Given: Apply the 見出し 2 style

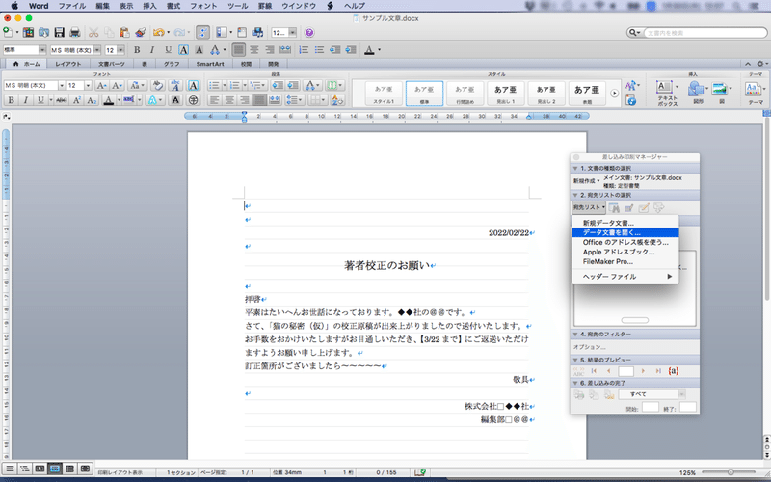Looking at the screenshot, I should (x=545, y=93).
